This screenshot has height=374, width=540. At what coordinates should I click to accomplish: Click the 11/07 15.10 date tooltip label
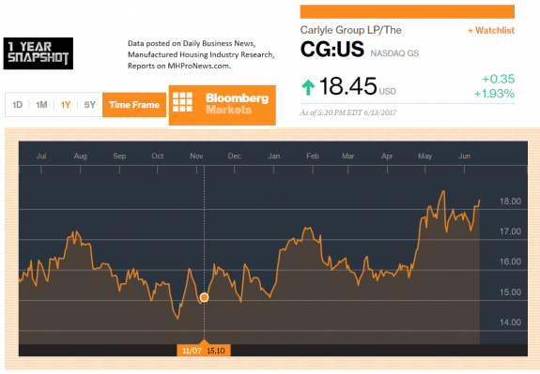pos(204,351)
